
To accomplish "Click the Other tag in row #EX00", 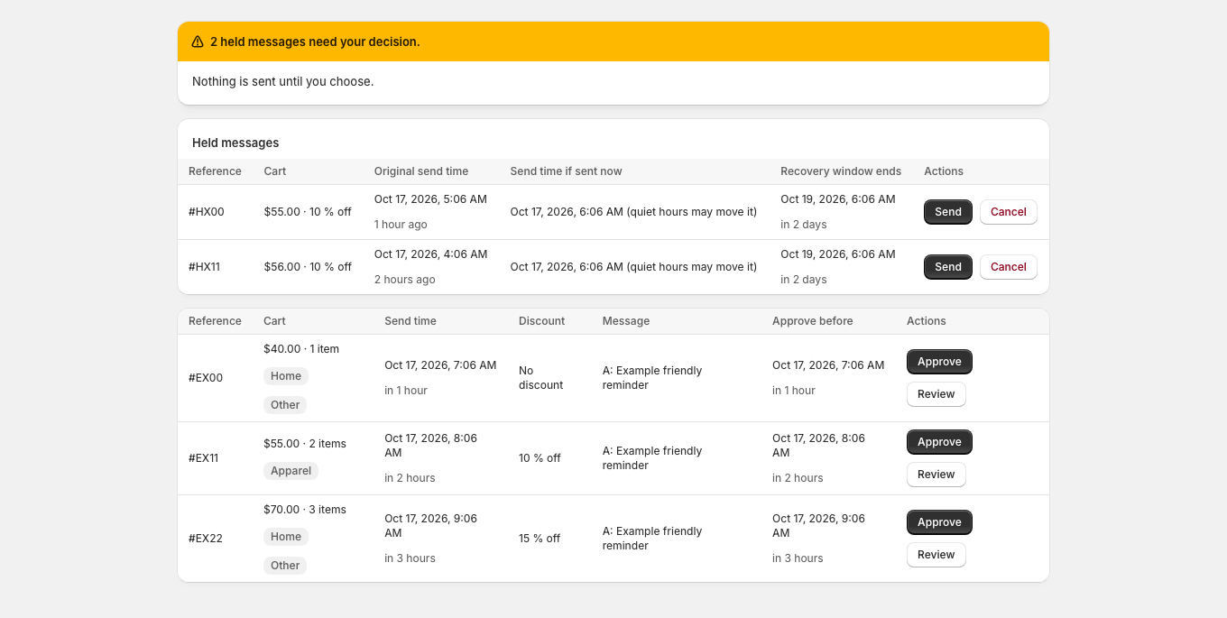I will pyautogui.click(x=285, y=405).
